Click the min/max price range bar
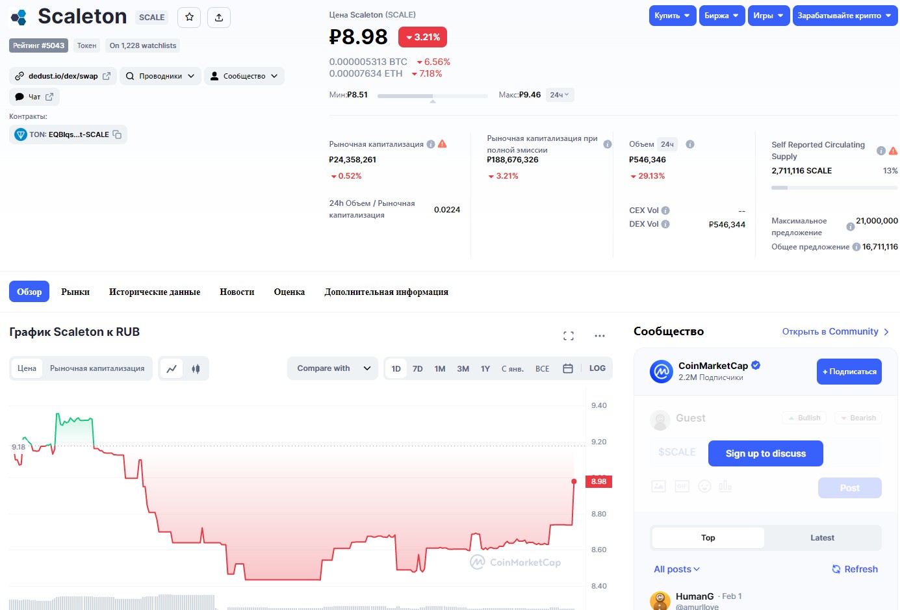900x610 pixels. 433,96
